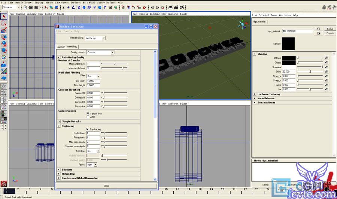The height and width of the screenshot is (199, 337).
Task: Click lock selection icon in status line
Action: click(x=110, y=7)
